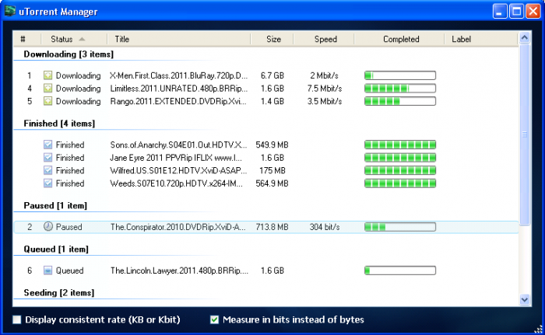The image size is (545, 335).
Task: Click the uTorrent Manager app icon in title bar
Action: (9, 11)
